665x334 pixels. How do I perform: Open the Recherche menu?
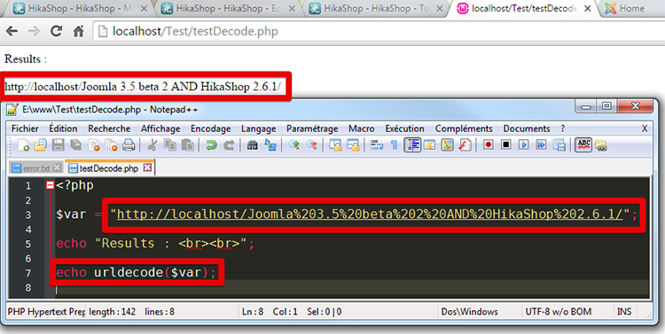click(109, 128)
